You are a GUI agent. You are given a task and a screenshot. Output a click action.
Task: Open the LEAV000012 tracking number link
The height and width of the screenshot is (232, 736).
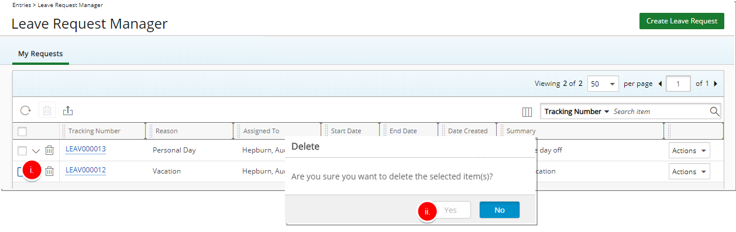(85, 170)
